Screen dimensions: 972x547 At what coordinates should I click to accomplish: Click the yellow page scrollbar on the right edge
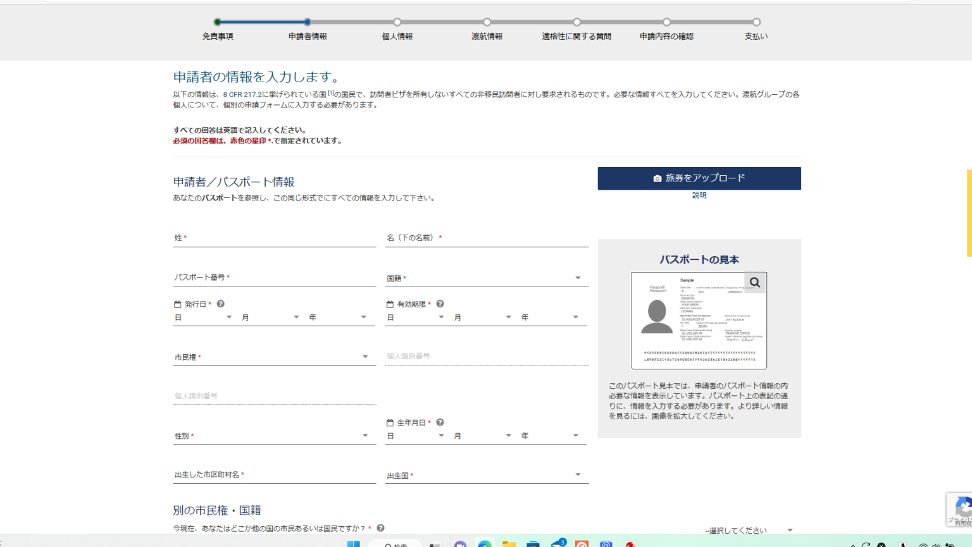point(969,212)
